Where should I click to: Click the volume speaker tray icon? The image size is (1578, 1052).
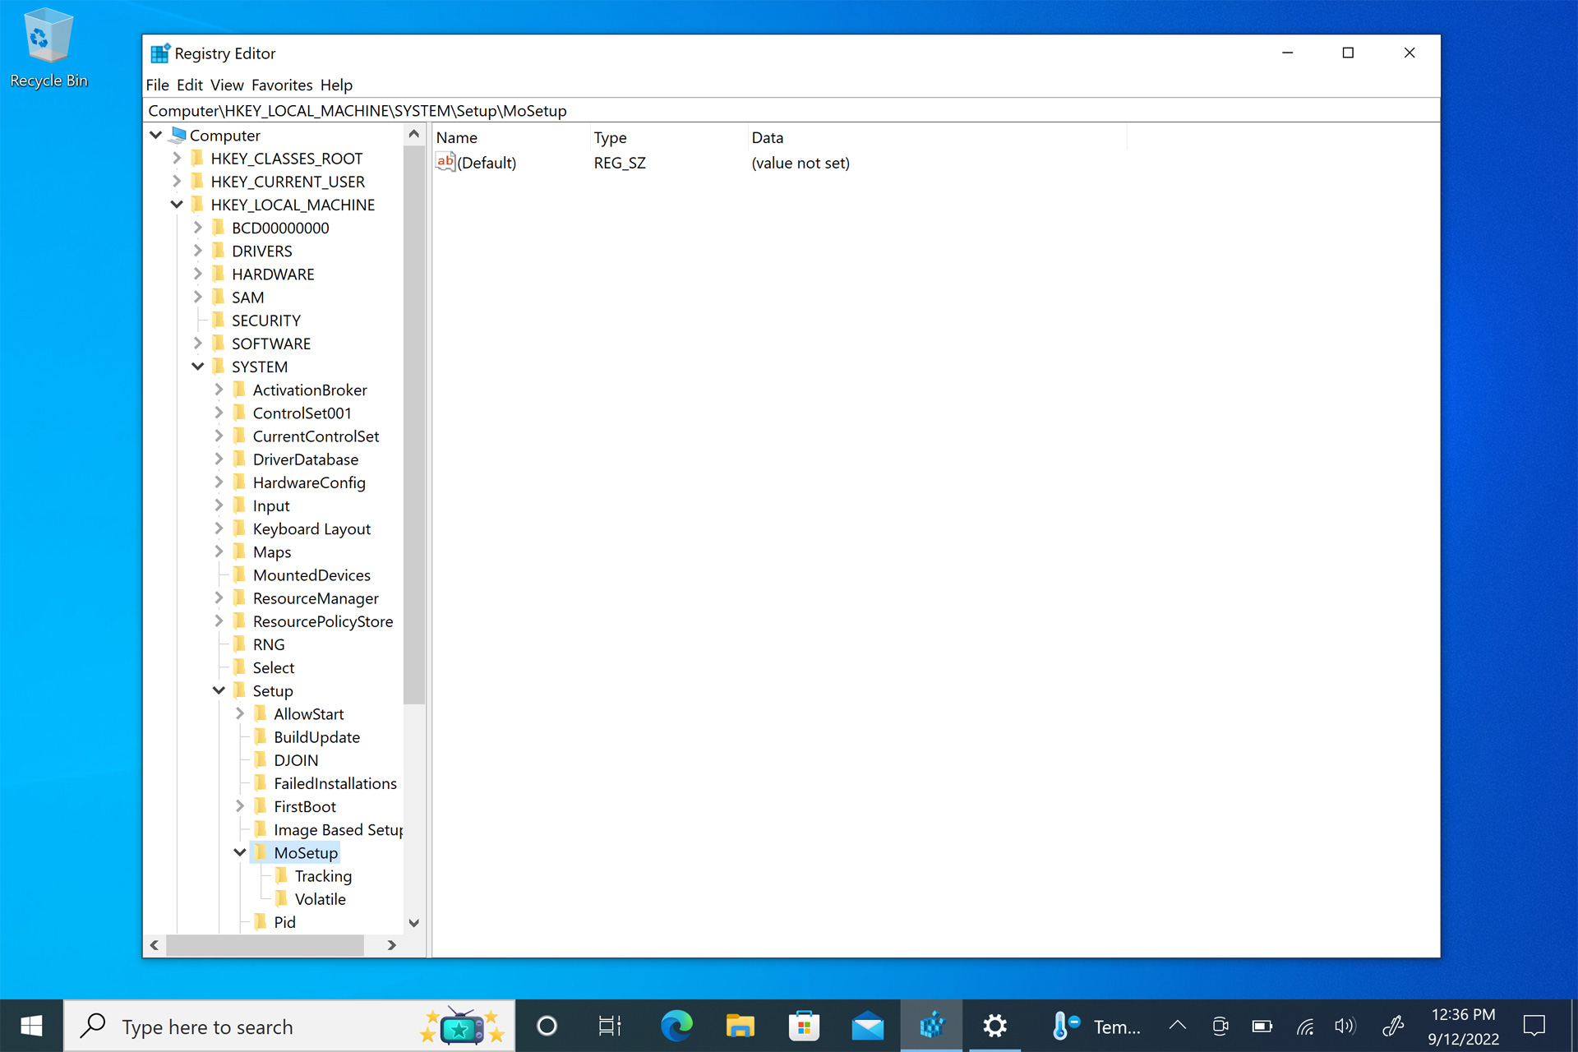(x=1345, y=1026)
